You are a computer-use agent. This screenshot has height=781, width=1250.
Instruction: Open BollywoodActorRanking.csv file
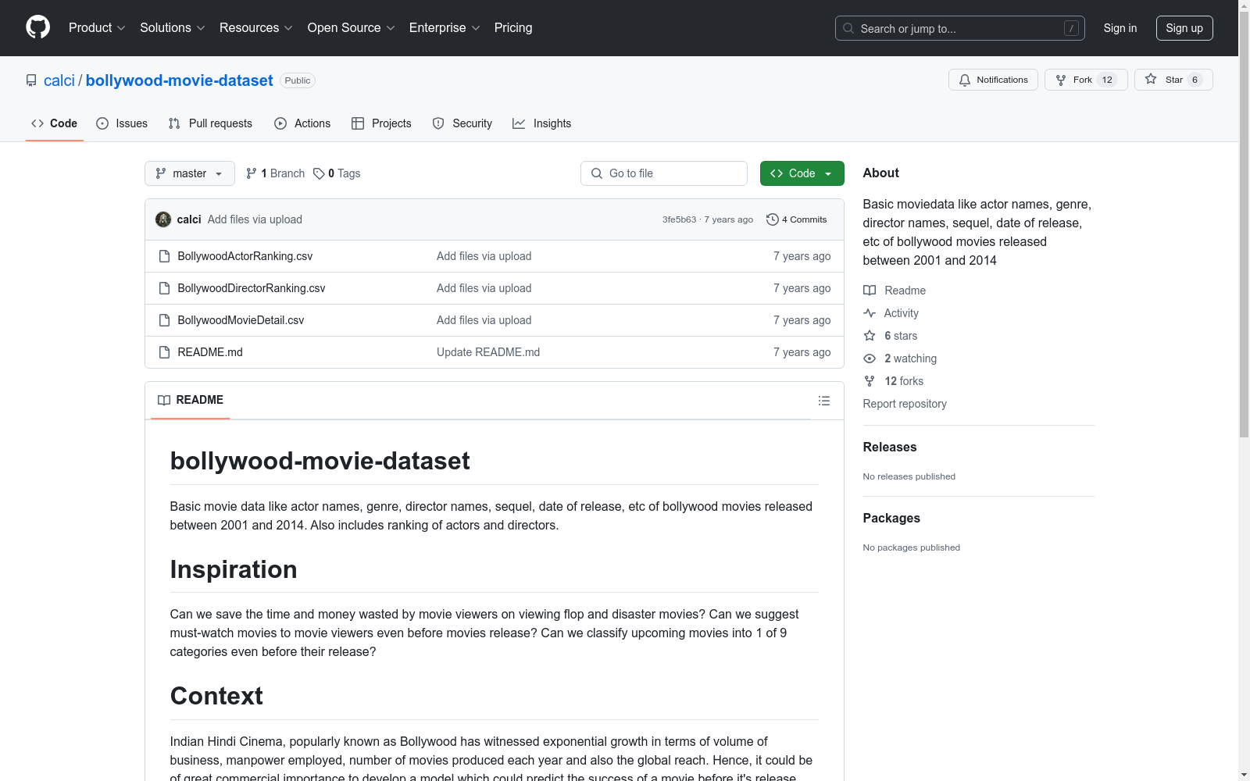tap(245, 256)
